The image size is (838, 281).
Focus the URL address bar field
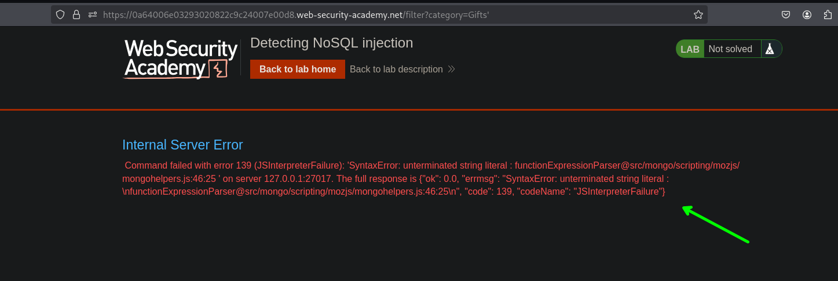click(394, 15)
